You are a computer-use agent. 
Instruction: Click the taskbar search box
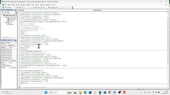[x=61, y=92]
